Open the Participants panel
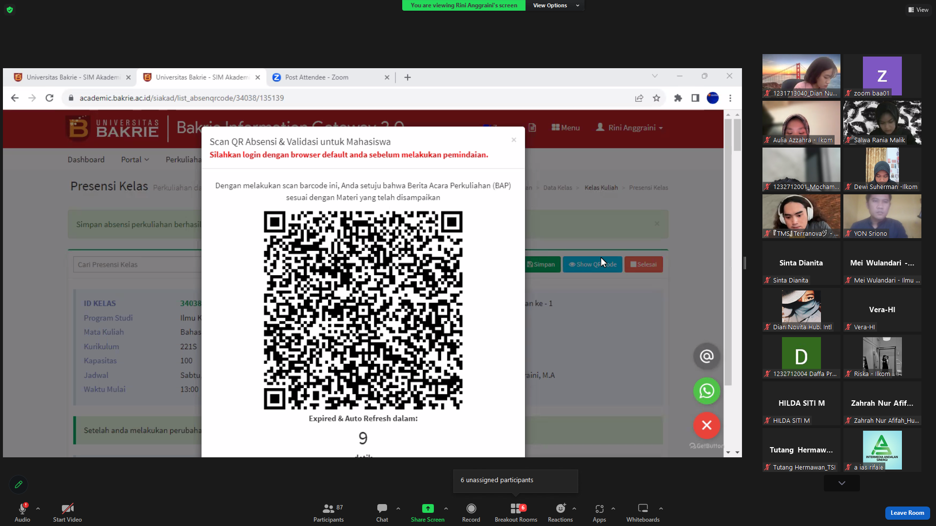 [x=329, y=512]
